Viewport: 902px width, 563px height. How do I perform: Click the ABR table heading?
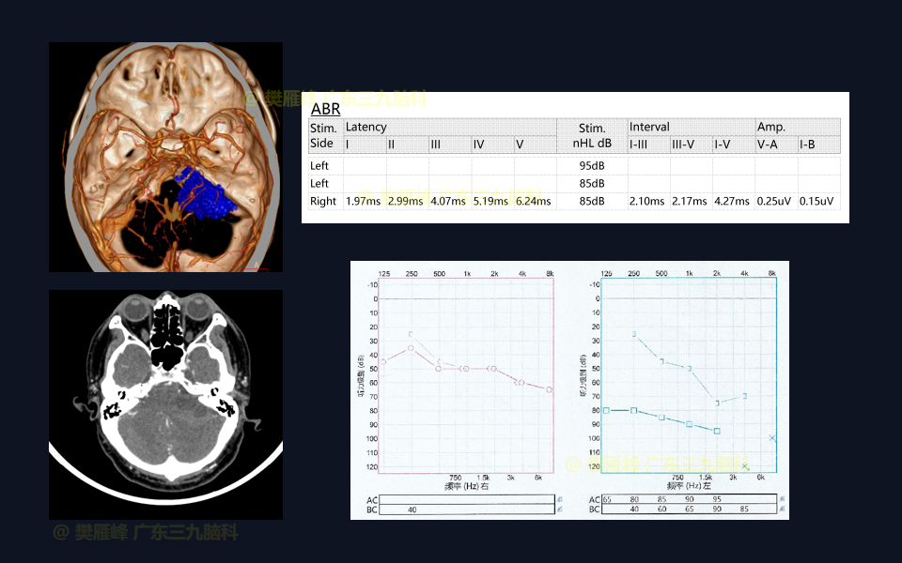(x=325, y=109)
